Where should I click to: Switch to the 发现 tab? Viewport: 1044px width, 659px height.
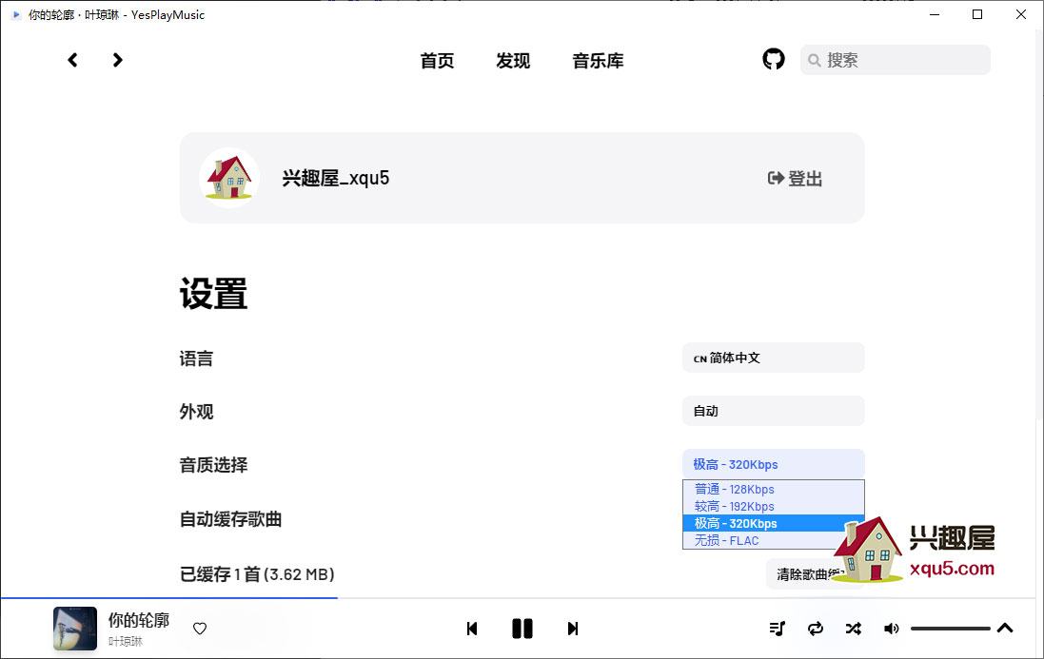(513, 61)
